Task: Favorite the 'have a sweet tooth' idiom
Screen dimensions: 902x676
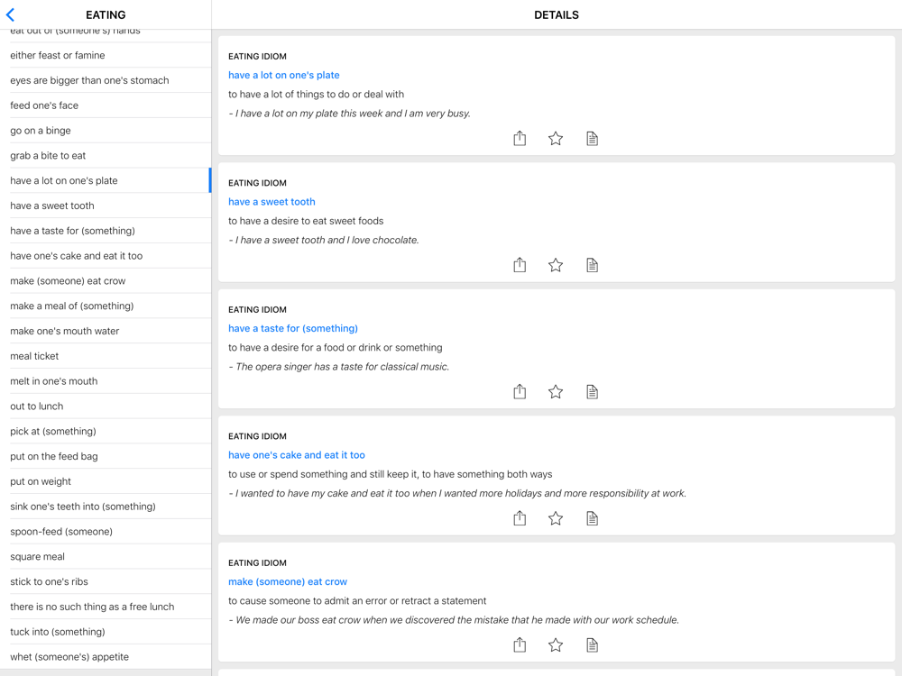Action: (556, 265)
